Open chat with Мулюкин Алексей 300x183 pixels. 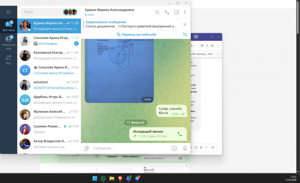point(49,115)
